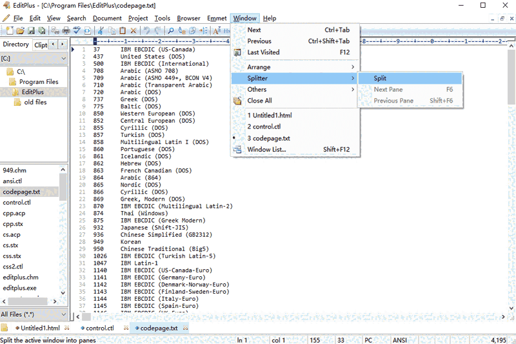Click the Cut scissors icon
516x344 pixels.
[101, 30]
